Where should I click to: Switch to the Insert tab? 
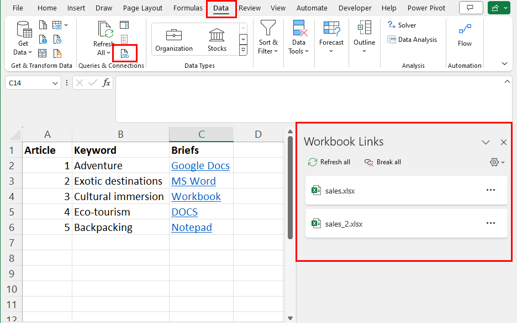76,8
